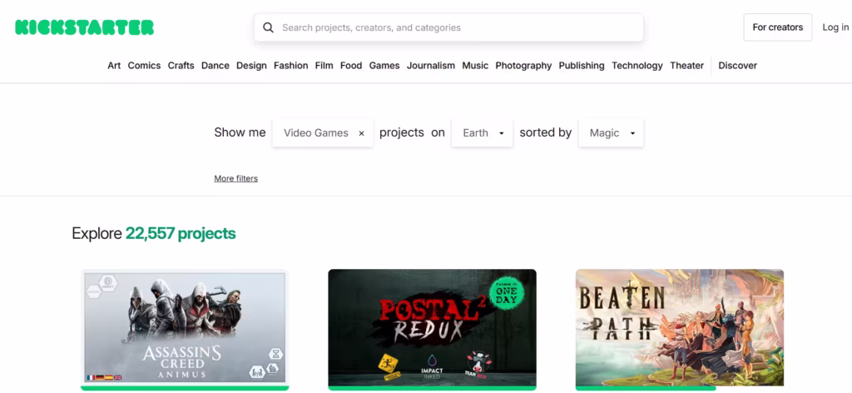
Task: Expand the More filters link
Action: 235,178
